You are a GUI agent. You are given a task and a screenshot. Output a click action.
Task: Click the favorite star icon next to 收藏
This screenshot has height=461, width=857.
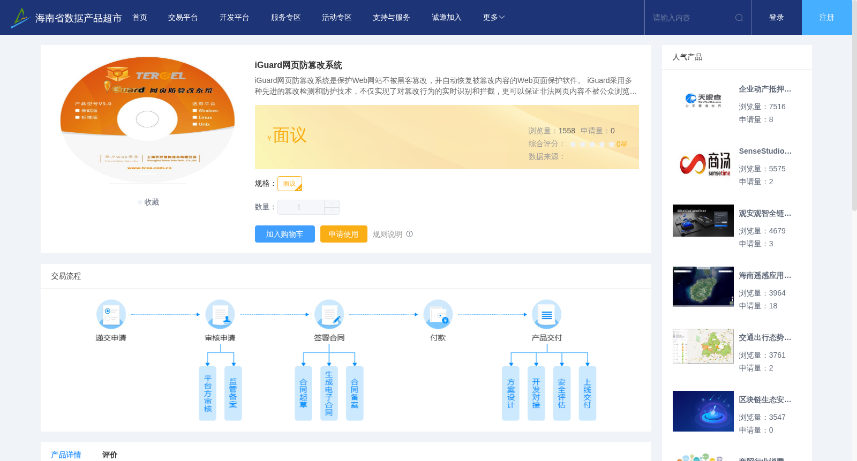tap(140, 202)
